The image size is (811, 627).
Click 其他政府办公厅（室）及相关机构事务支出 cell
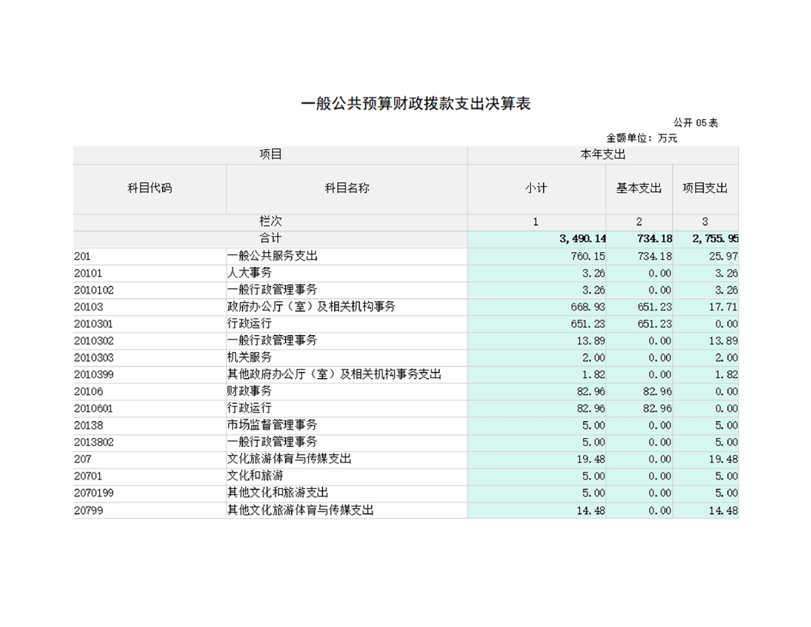point(346,374)
